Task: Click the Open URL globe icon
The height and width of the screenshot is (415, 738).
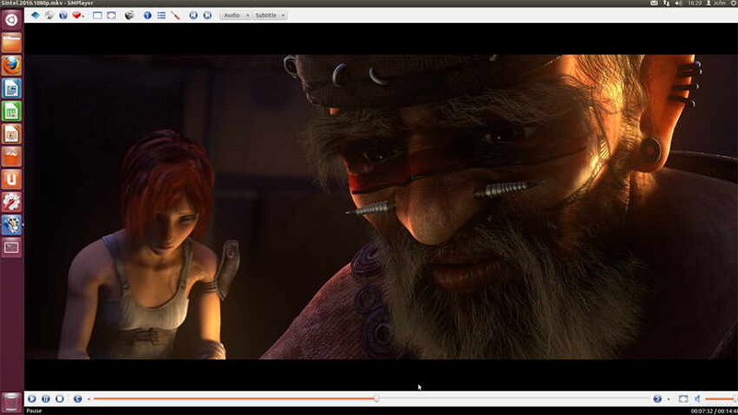Action: [63, 16]
